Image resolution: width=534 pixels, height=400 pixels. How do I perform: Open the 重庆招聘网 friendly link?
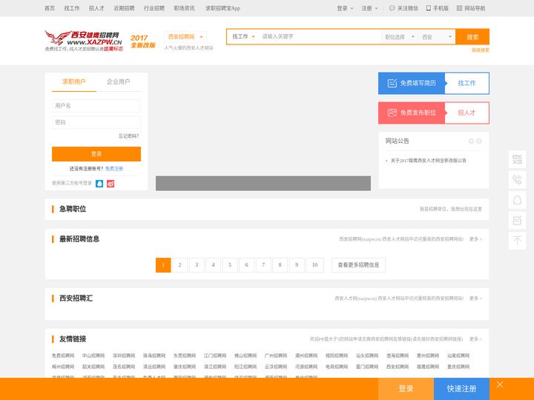(458, 367)
